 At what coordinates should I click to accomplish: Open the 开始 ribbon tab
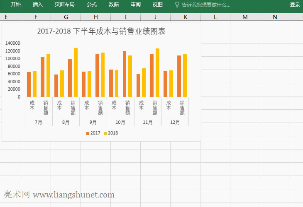(16, 5)
